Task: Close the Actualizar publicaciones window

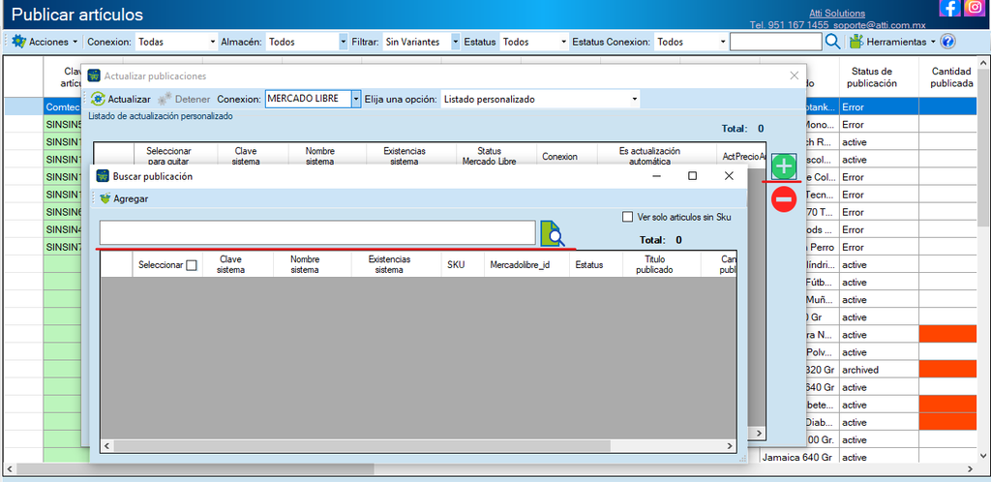Action: (x=795, y=75)
